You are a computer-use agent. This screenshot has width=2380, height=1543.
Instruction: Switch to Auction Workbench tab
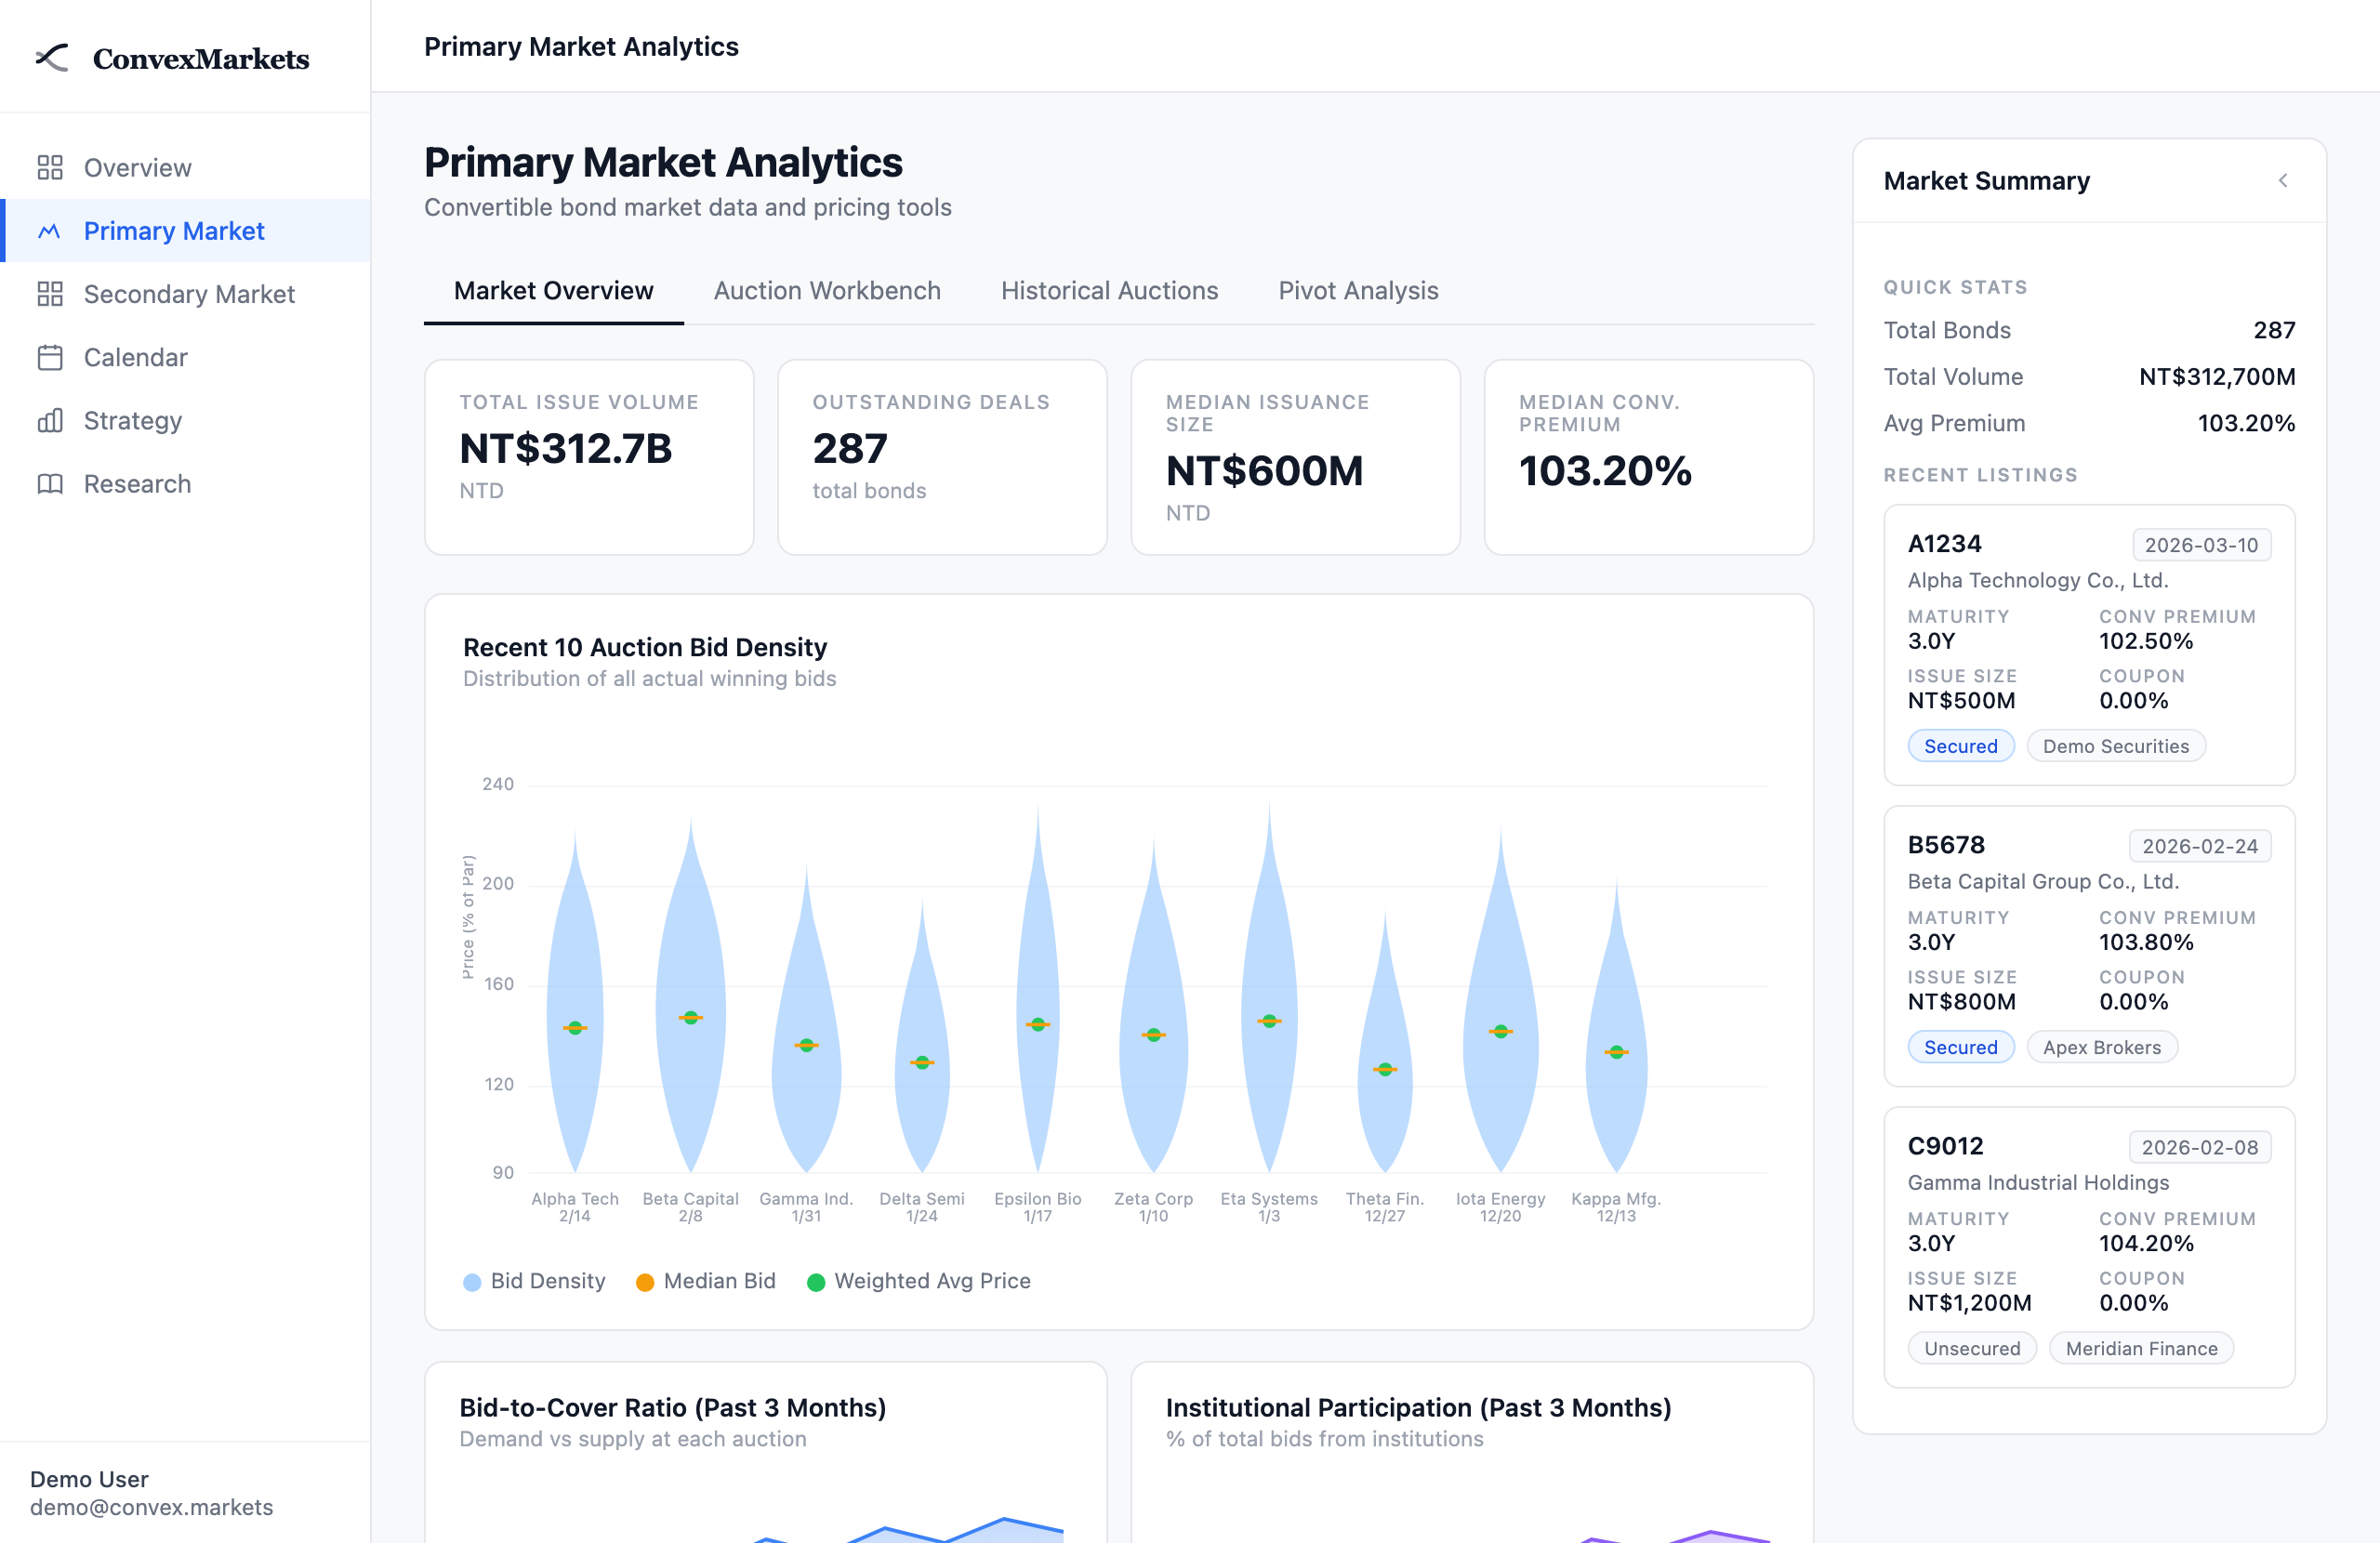(827, 290)
